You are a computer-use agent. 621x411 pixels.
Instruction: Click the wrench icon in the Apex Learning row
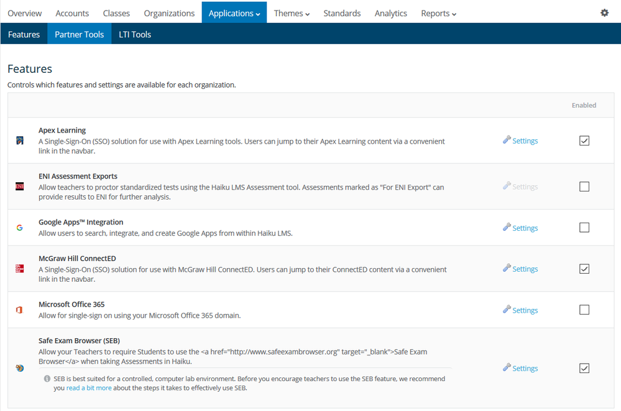[x=507, y=139]
